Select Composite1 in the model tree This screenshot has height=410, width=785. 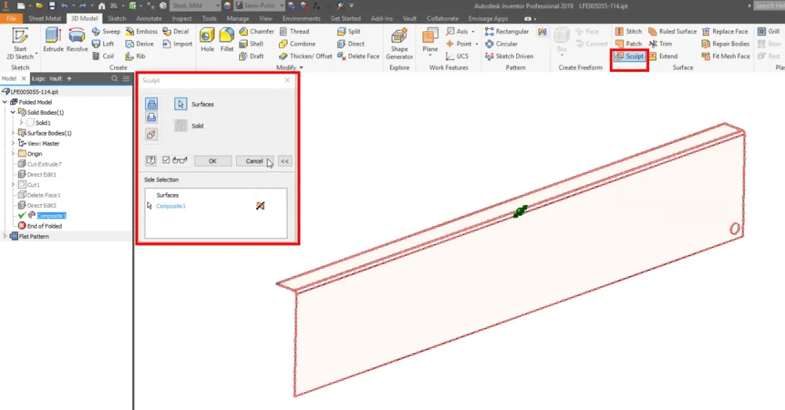(51, 216)
